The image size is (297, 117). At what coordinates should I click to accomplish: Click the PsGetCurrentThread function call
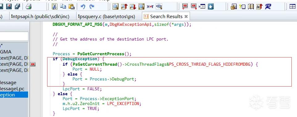point(95,64)
